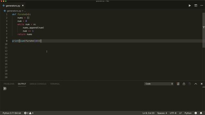The width and height of the screenshot is (205, 115).
Task: Switch to the TERMINAL panel tab
Action: (x=55, y=84)
